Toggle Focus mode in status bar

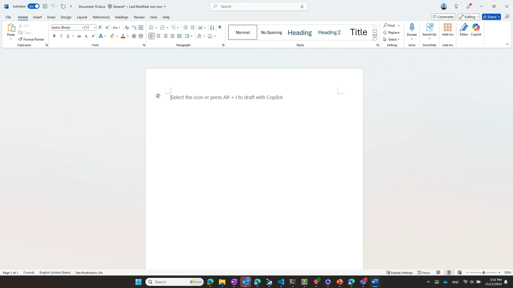(x=424, y=273)
